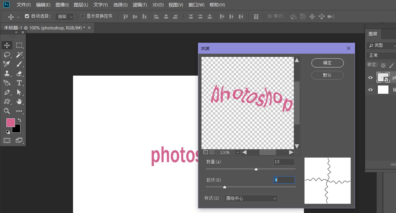Toggle Quick Mask mode
The width and height of the screenshot is (396, 213).
pos(7,141)
